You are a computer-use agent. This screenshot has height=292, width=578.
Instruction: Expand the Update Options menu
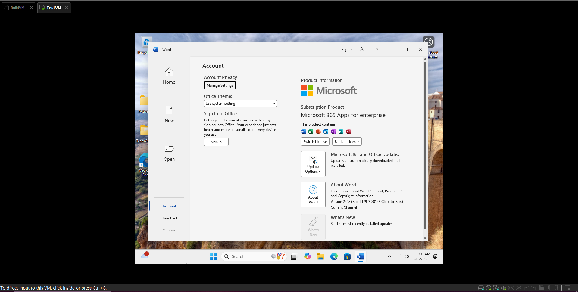(x=313, y=164)
